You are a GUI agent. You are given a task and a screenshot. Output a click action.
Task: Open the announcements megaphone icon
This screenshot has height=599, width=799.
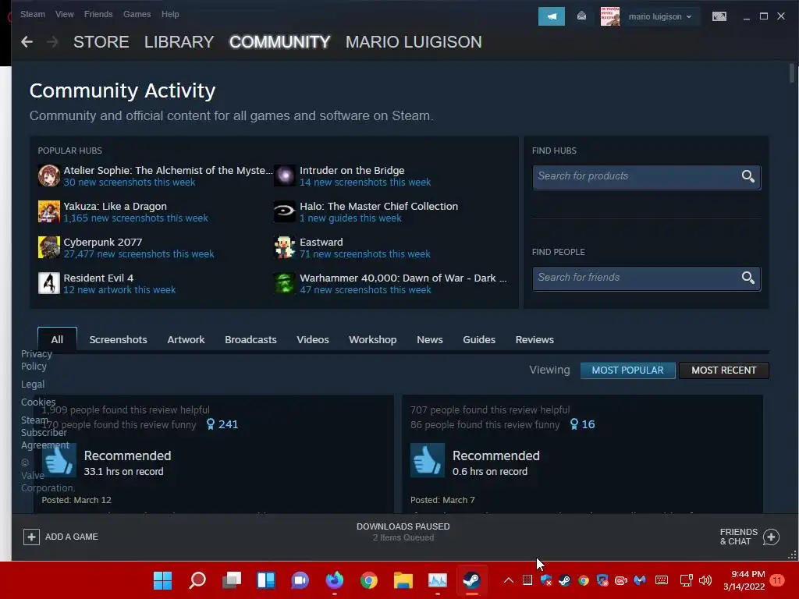point(552,16)
